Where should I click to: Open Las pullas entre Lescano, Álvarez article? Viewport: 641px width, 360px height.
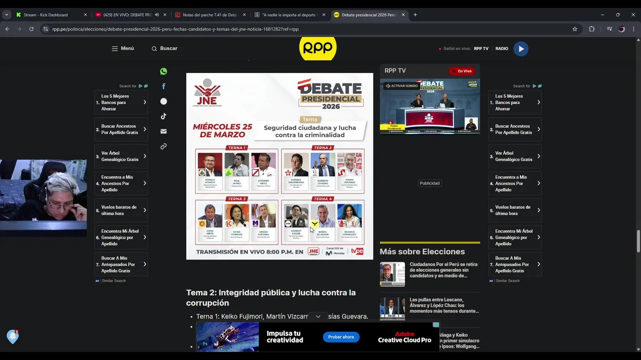point(444,305)
